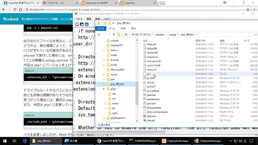Click the new folder icon in the Explorer title bar
The height and width of the screenshot is (145, 258).
(x=109, y=23)
